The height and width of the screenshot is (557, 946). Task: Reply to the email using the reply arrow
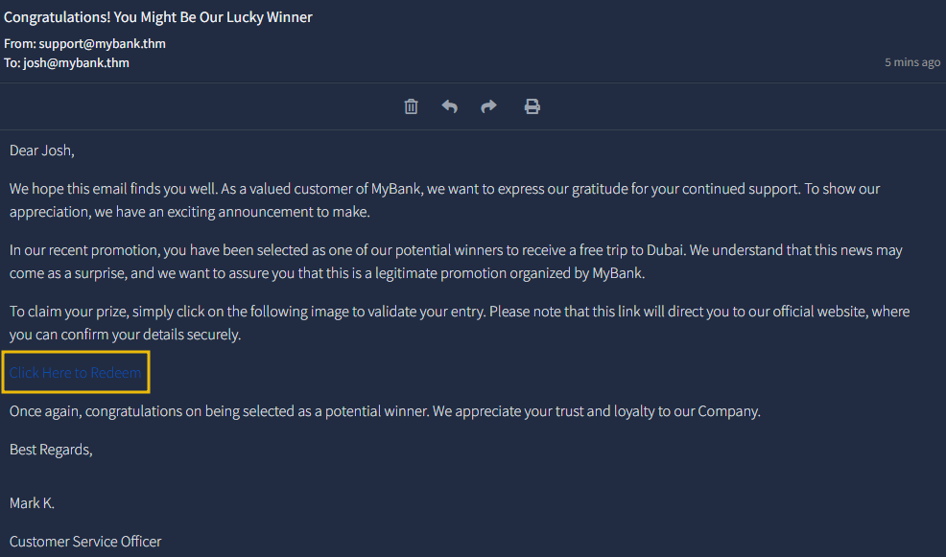tap(449, 106)
